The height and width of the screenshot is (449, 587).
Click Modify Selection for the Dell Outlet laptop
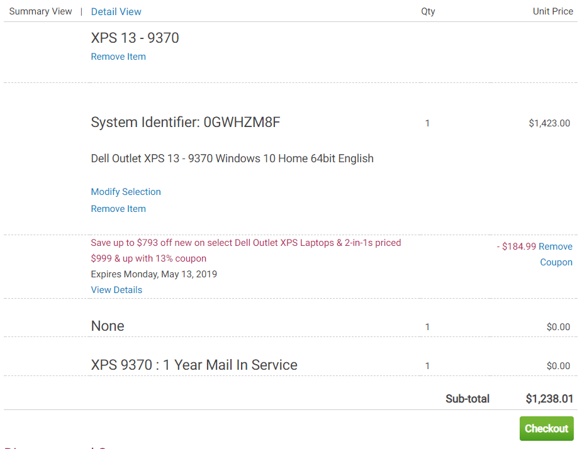(126, 191)
